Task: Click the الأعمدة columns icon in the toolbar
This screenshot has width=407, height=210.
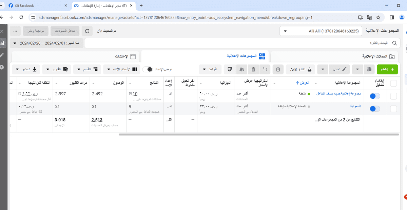Action: click(x=135, y=69)
